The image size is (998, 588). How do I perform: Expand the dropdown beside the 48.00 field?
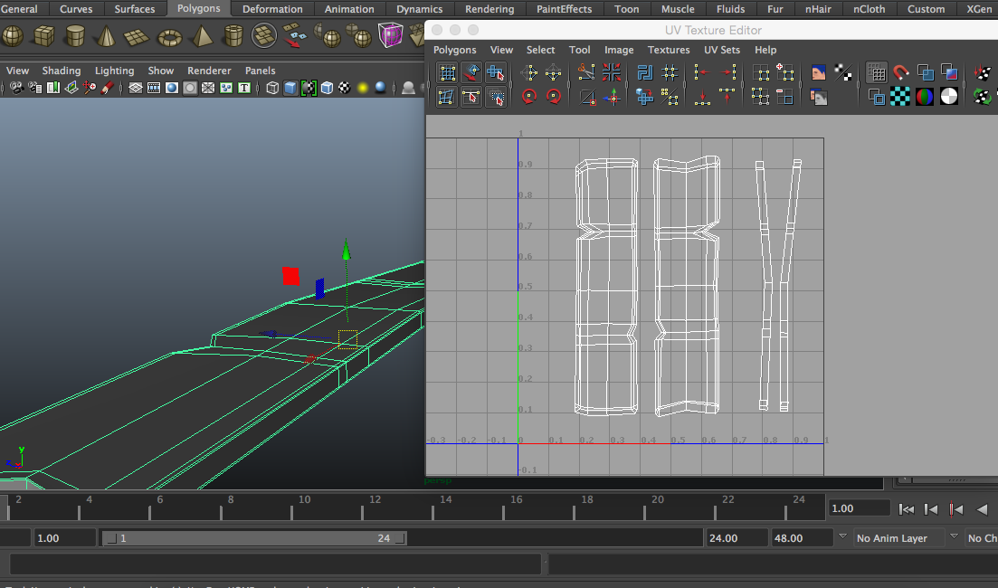pos(841,537)
